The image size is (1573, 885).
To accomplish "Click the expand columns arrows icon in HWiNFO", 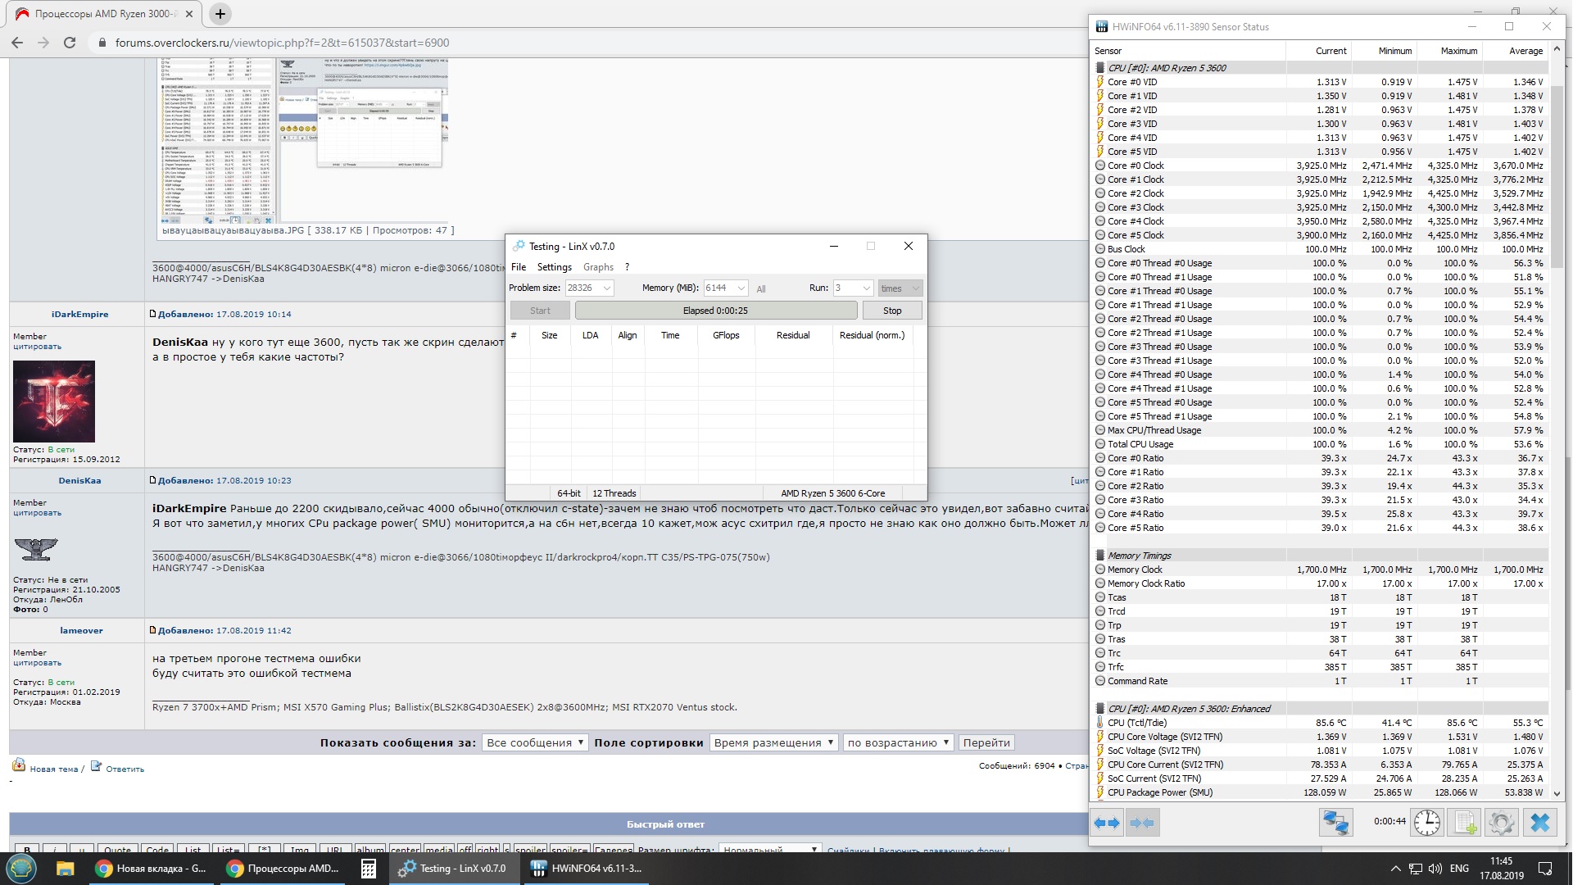I will tap(1107, 823).
